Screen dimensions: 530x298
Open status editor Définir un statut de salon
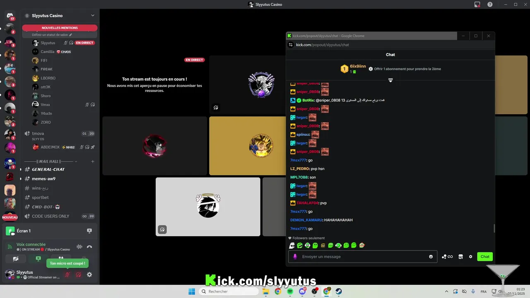point(52,35)
